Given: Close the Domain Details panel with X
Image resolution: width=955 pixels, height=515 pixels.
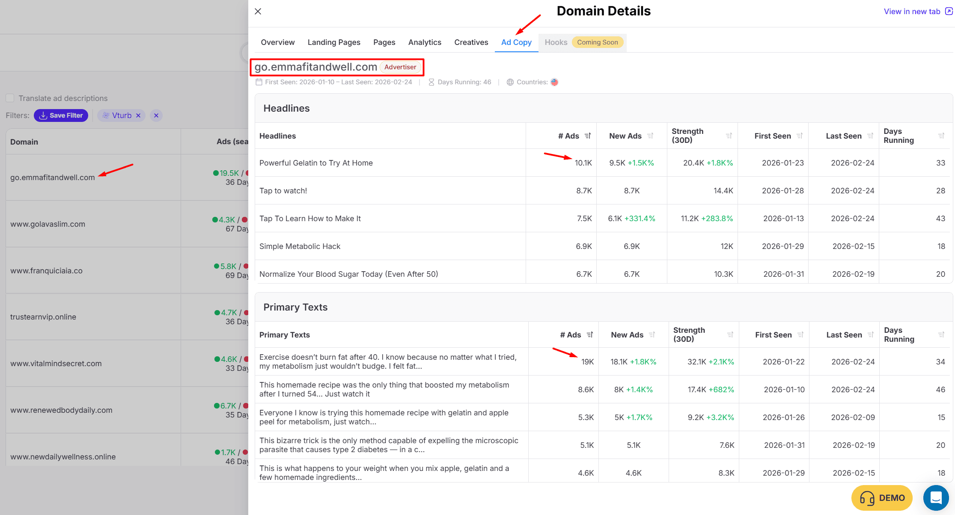Looking at the screenshot, I should (x=258, y=12).
